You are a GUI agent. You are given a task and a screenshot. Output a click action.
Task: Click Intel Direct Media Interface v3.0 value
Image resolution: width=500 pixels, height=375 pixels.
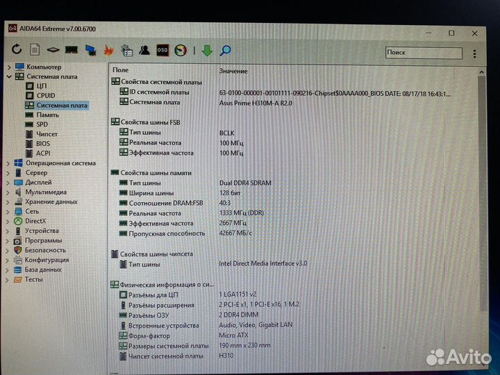262,264
